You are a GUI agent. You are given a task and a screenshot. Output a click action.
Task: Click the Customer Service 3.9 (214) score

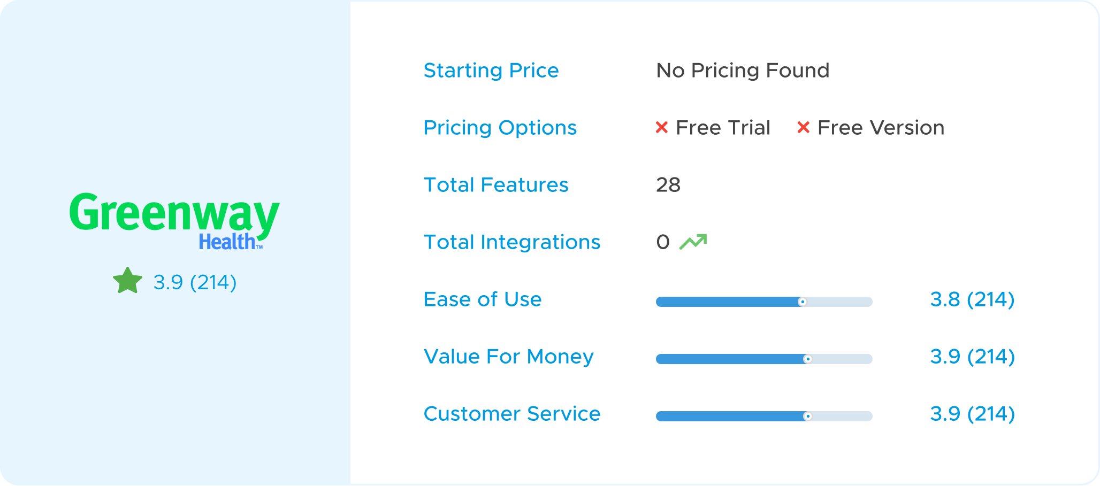[x=972, y=414]
